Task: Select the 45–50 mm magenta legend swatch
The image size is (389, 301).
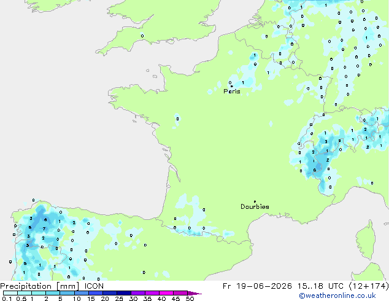Action: (180, 293)
